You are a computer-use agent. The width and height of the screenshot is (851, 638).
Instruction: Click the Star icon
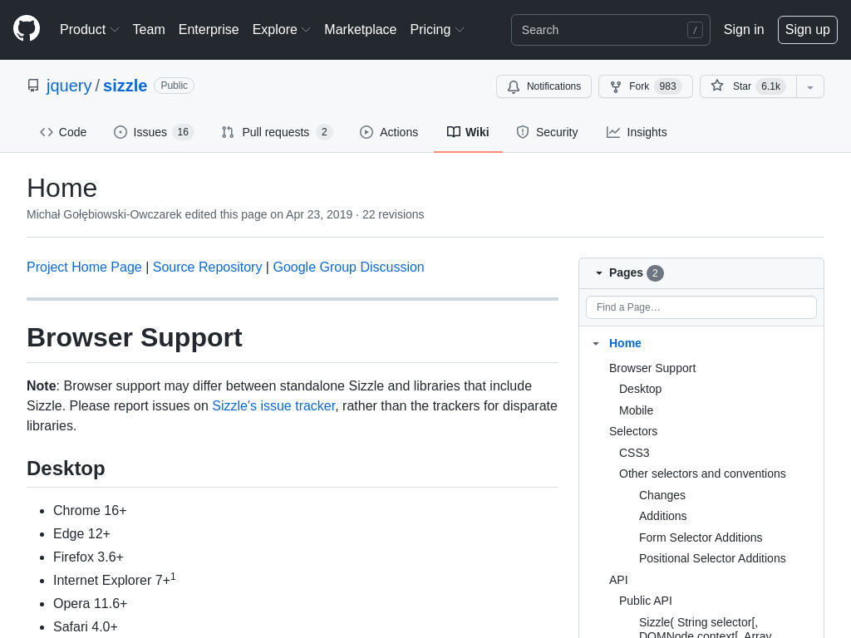click(717, 86)
